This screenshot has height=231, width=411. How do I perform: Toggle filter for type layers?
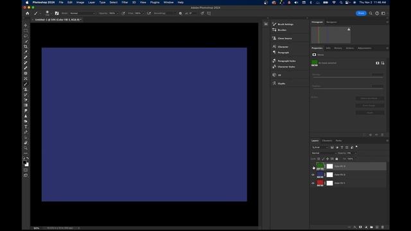[x=342, y=147]
